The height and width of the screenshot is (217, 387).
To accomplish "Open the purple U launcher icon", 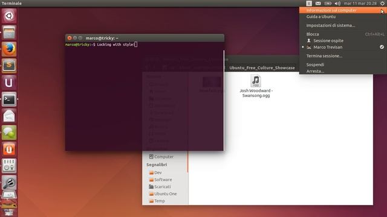I will tap(9, 83).
